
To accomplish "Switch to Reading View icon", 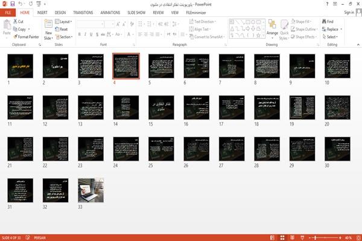I will click(x=292, y=238).
